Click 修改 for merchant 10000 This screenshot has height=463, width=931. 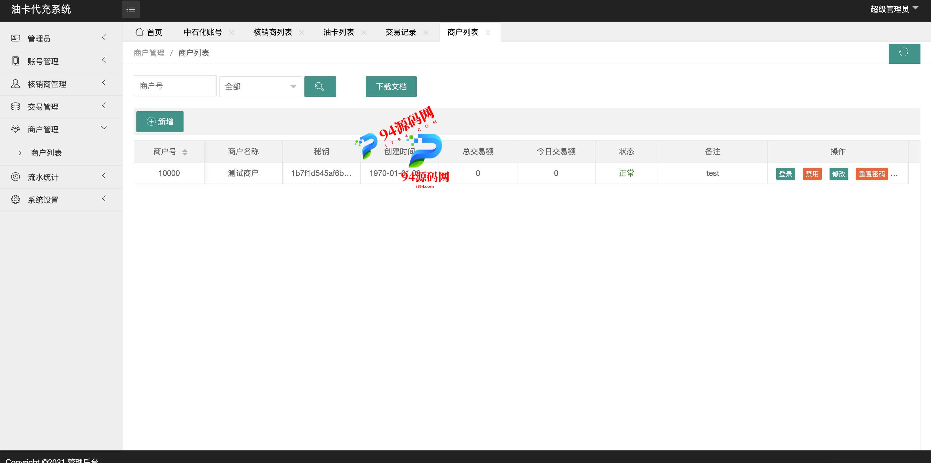pos(838,174)
